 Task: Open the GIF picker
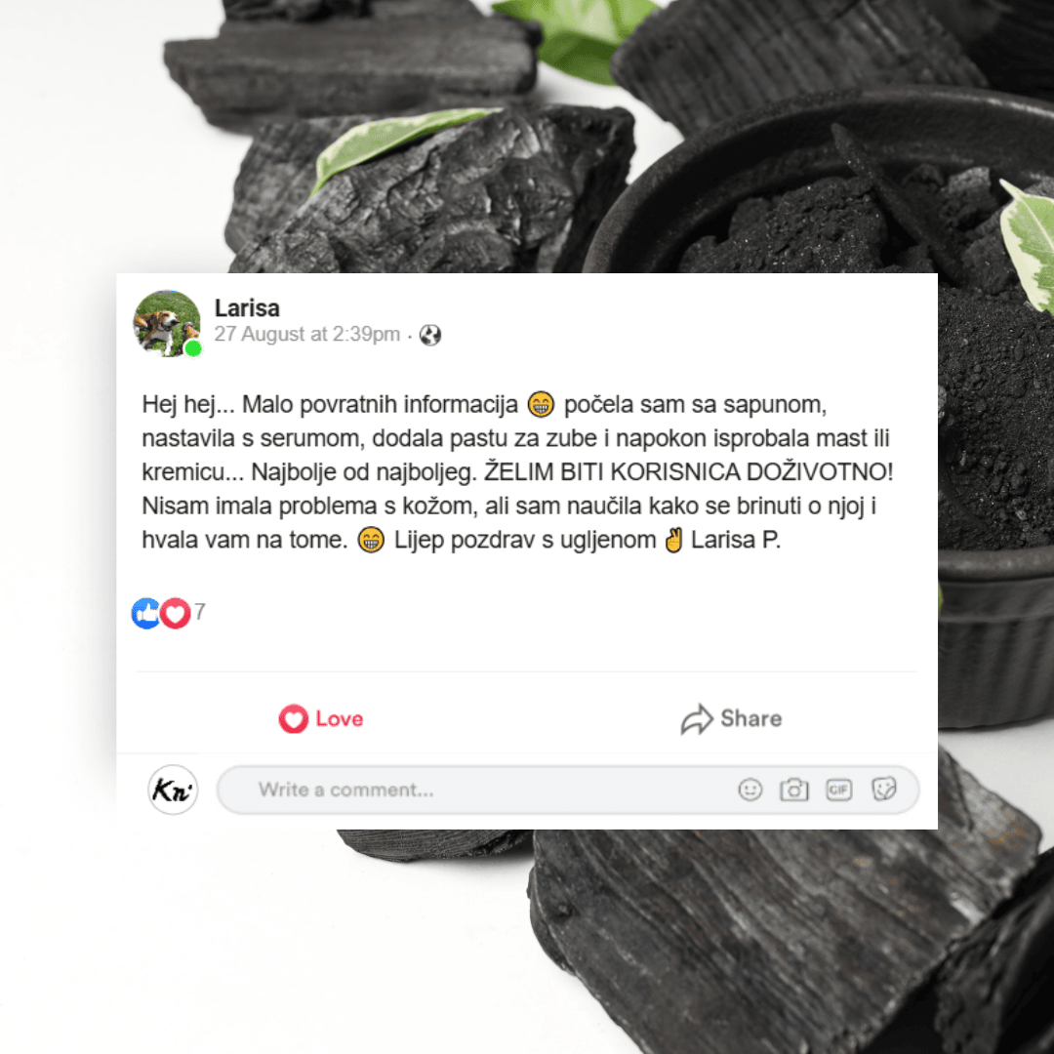point(839,790)
